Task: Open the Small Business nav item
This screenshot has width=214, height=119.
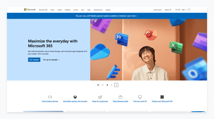Action: [98, 10]
